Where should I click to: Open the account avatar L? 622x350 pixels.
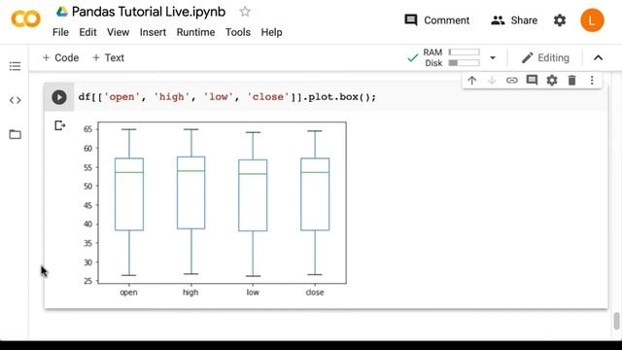[592, 20]
